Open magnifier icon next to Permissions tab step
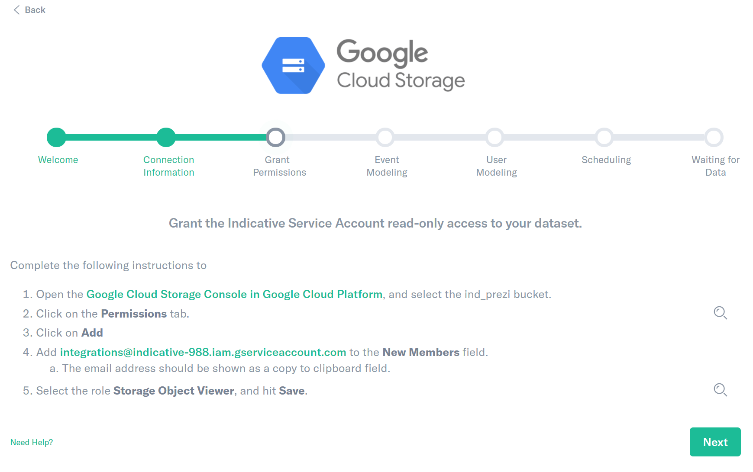The image size is (753, 472). 720,313
